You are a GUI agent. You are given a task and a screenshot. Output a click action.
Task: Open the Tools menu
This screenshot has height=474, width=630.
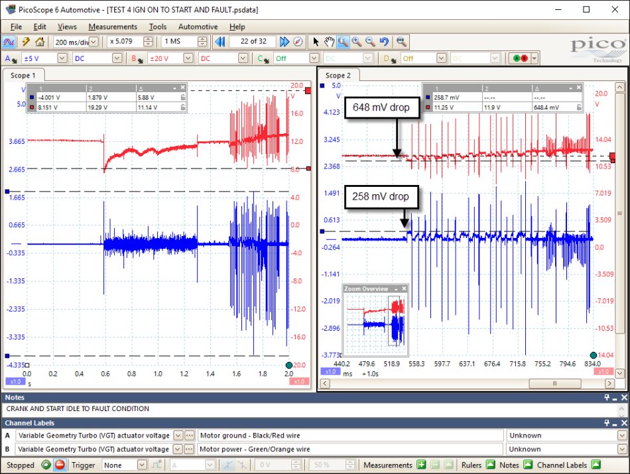158,27
